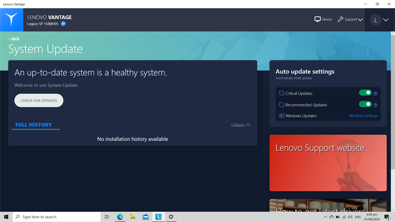The height and width of the screenshot is (222, 395).
Task: Click the battery tray icon
Action: click(338, 217)
